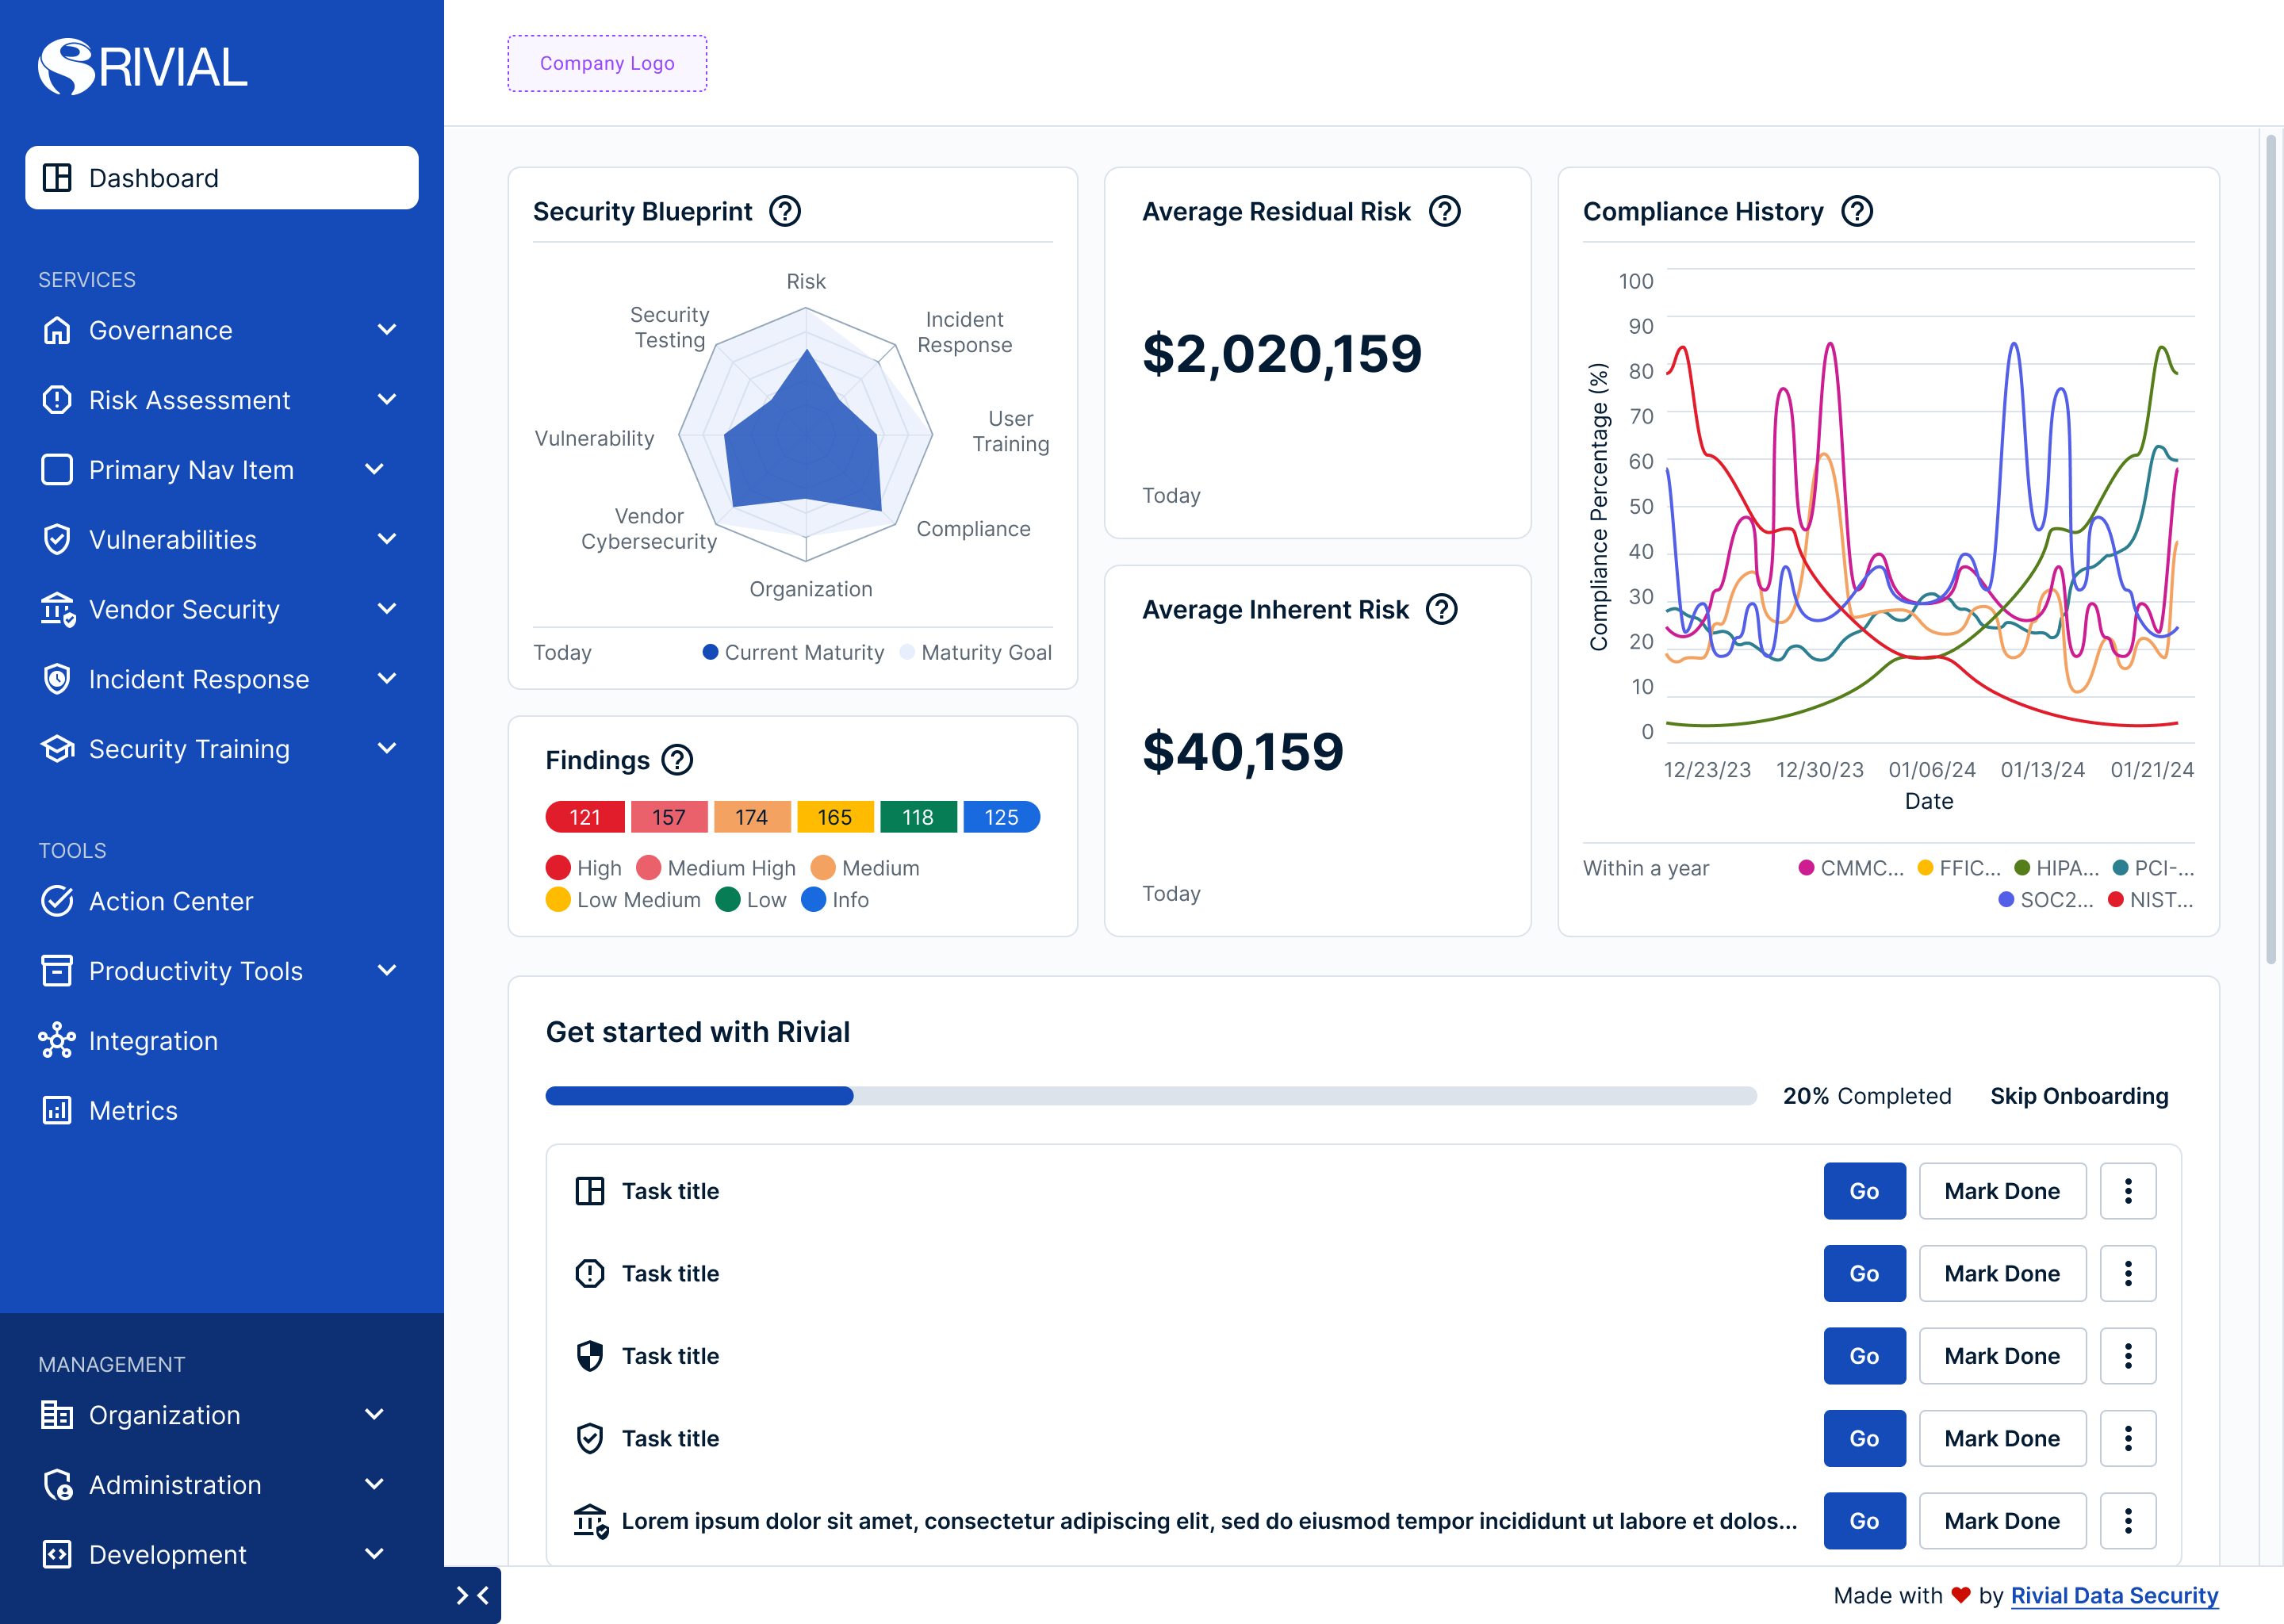Toggle the CMMC legend entry in chart
The image size is (2284, 1624).
point(1850,868)
